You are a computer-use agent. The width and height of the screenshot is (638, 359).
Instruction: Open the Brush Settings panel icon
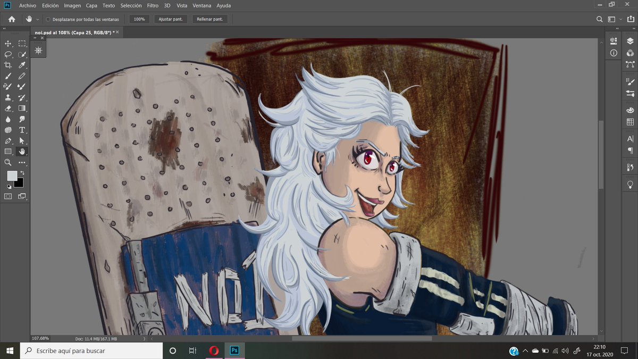tap(630, 81)
